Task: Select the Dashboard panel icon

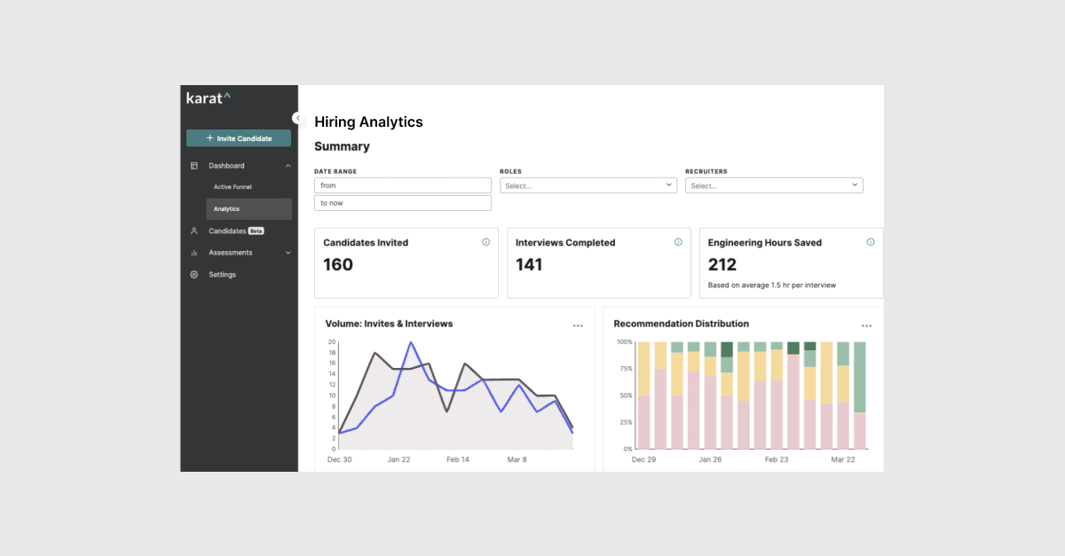Action: [193, 165]
